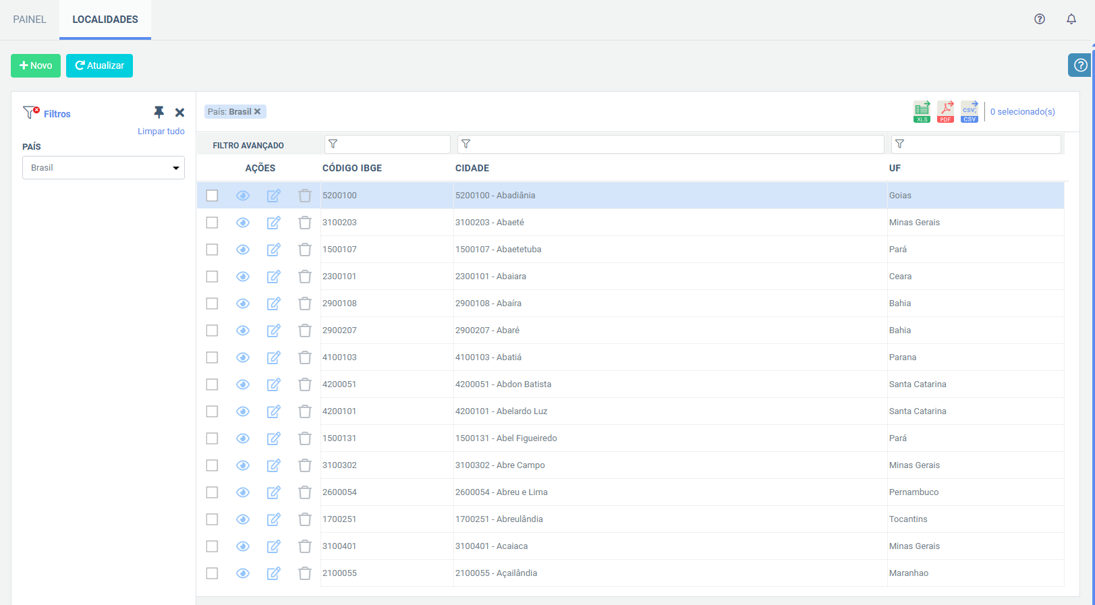Focus the Código IBGE filter field
This screenshot has width=1095, height=605.
(x=387, y=144)
